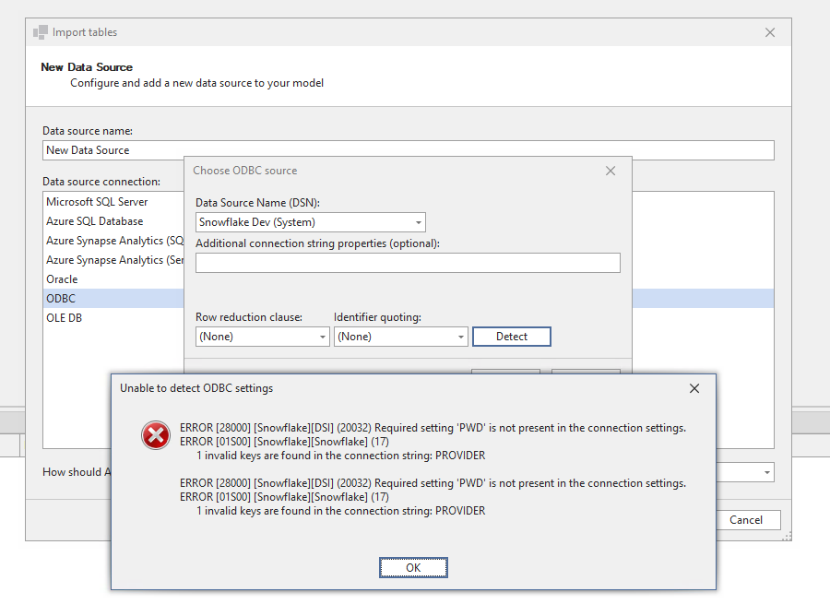The height and width of the screenshot is (616, 830).
Task: Click the Cancel button
Action: pyautogui.click(x=748, y=519)
